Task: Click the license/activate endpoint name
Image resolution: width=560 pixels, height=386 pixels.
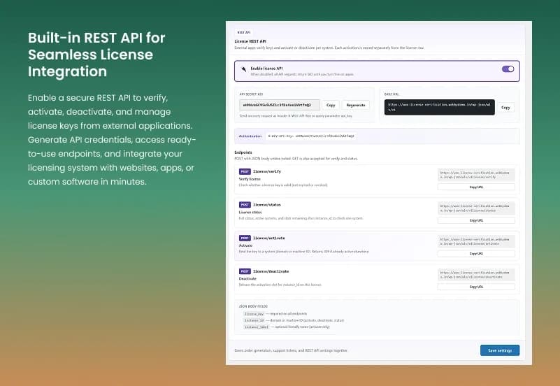Action: (x=269, y=238)
